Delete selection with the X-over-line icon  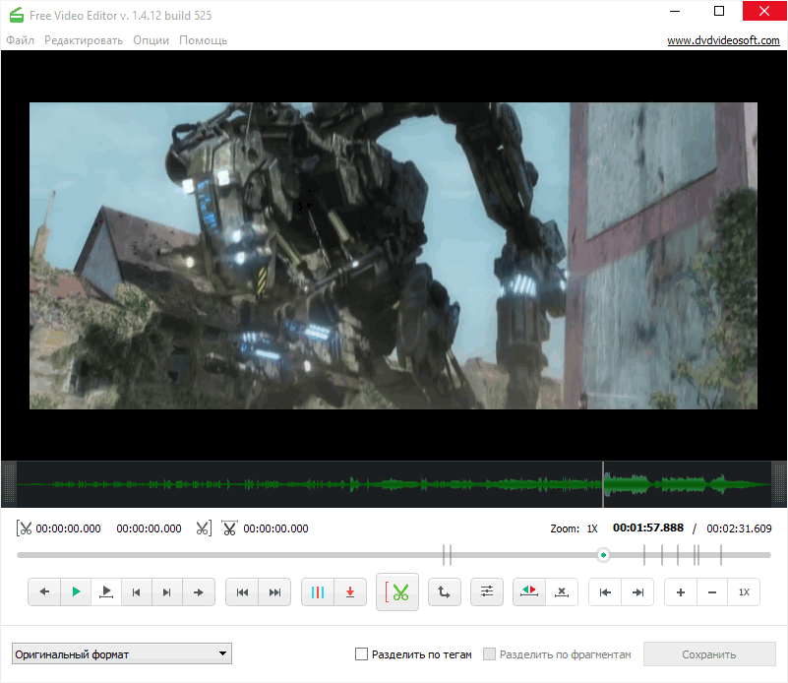(x=562, y=592)
